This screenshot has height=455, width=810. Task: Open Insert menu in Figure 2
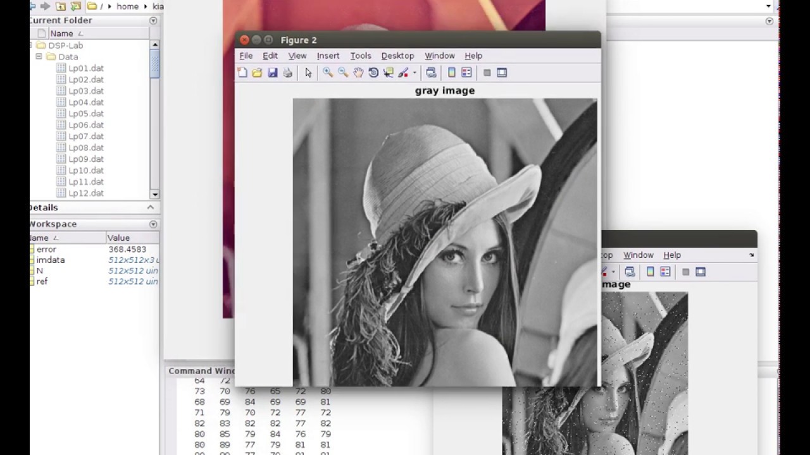[x=328, y=56]
